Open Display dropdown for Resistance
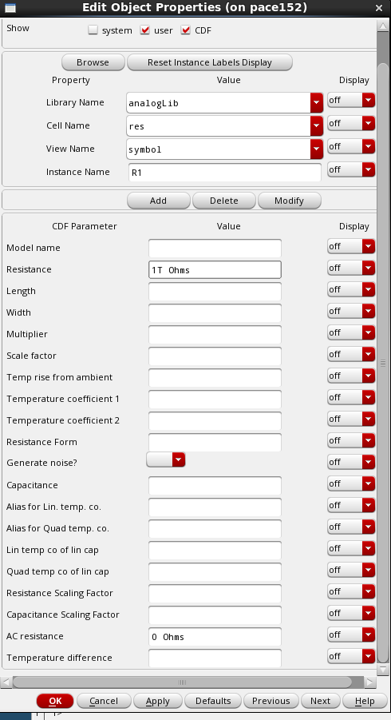 (x=351, y=269)
